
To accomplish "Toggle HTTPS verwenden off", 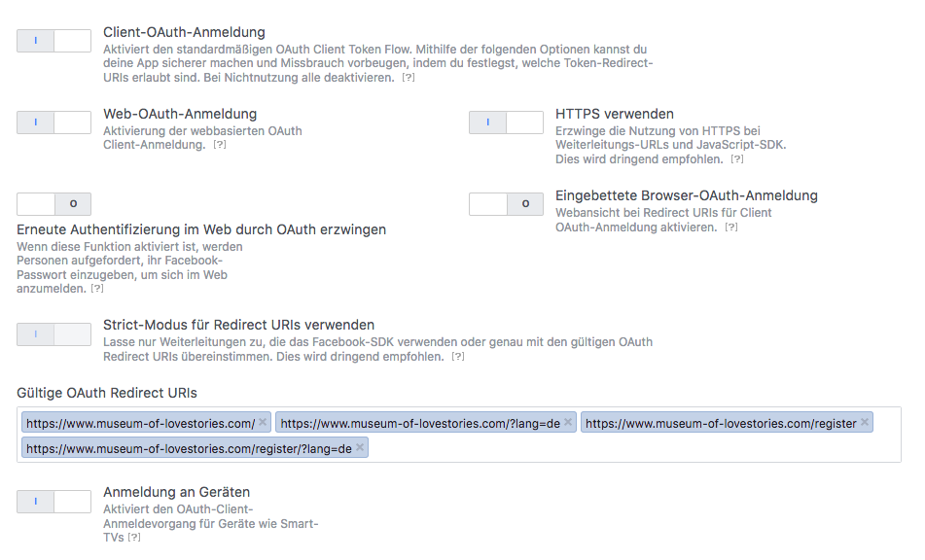I will pos(506,122).
